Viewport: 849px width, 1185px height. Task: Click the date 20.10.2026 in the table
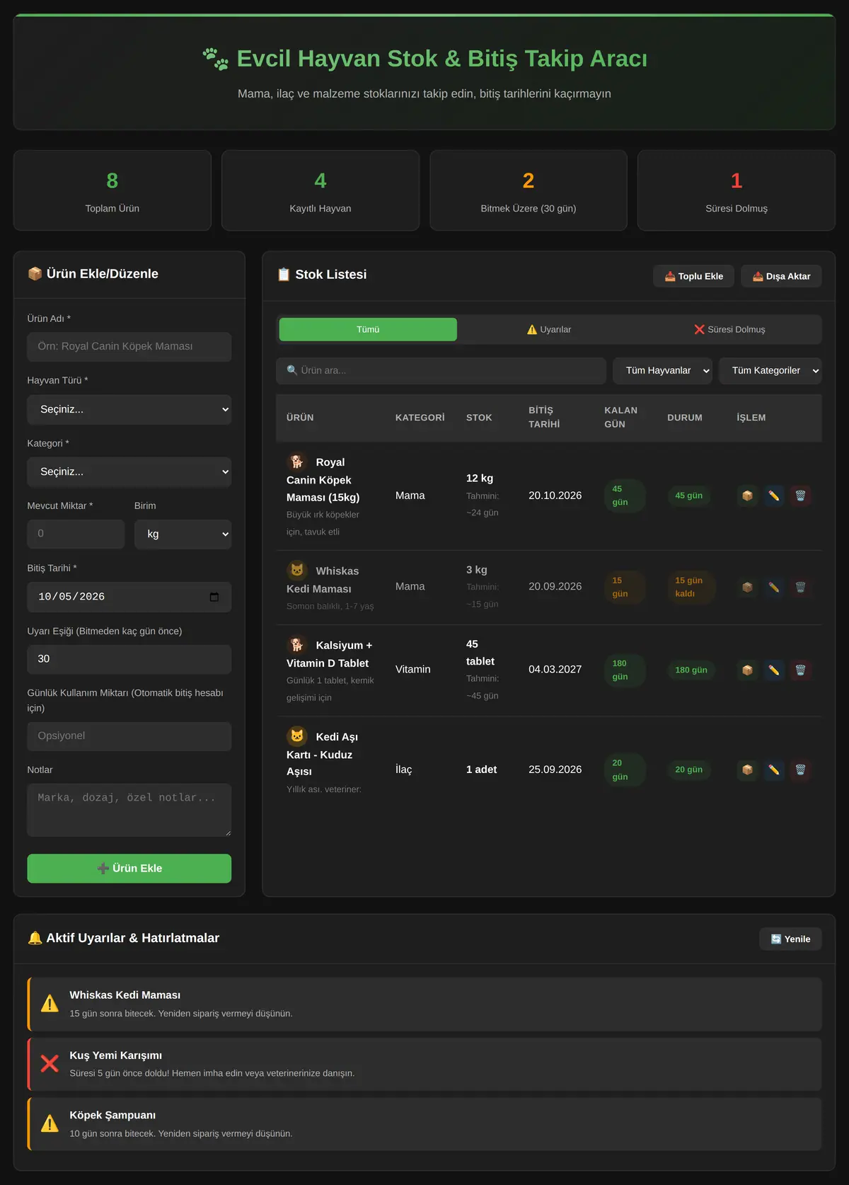coord(555,496)
